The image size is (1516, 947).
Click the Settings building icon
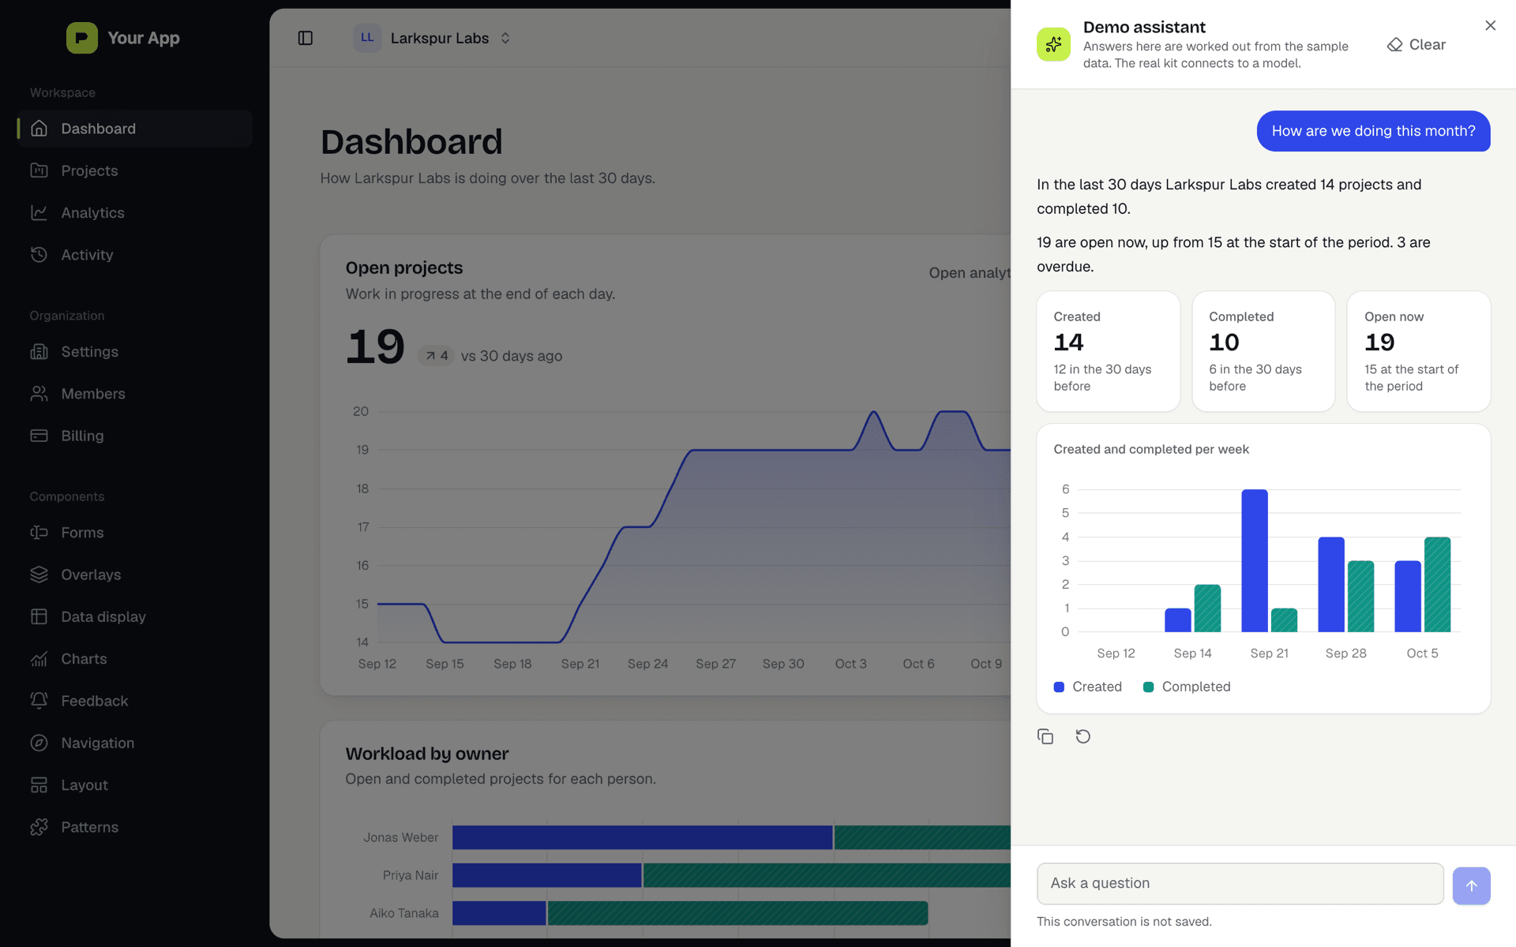pos(39,351)
